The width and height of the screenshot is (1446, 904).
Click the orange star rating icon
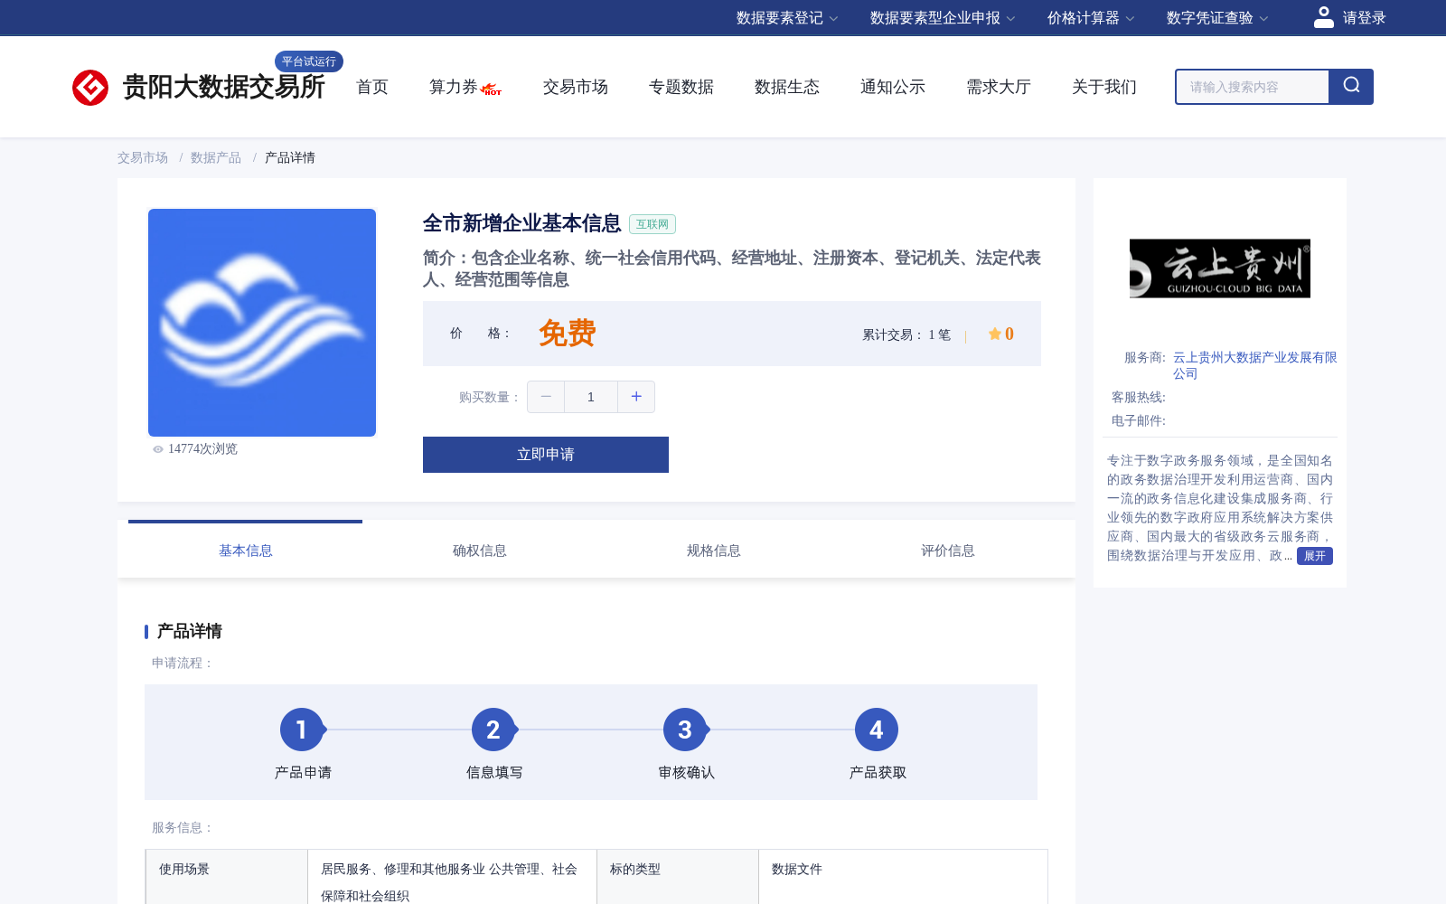994,334
